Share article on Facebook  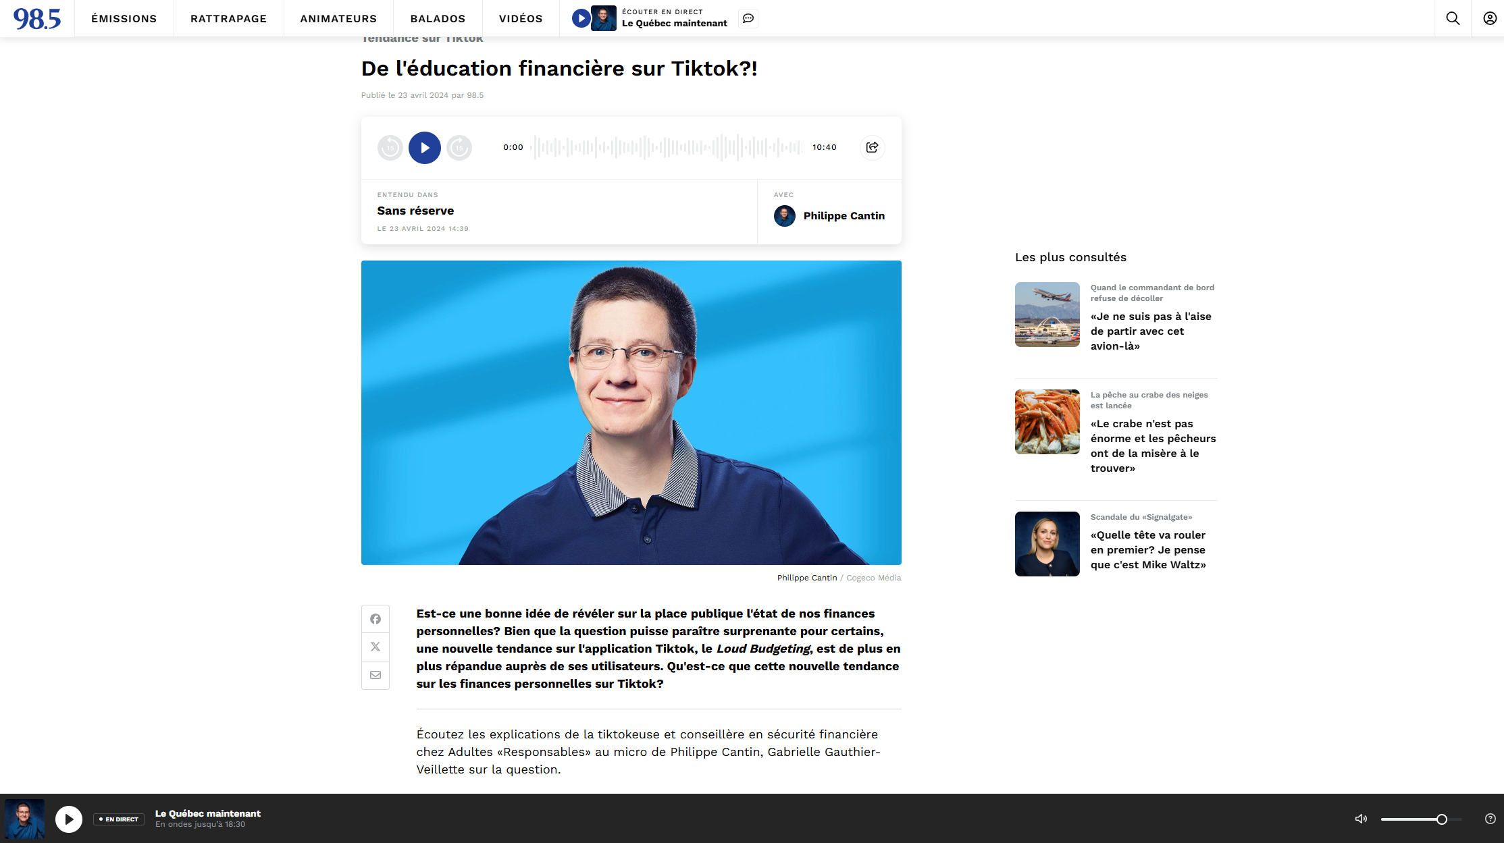tap(375, 619)
